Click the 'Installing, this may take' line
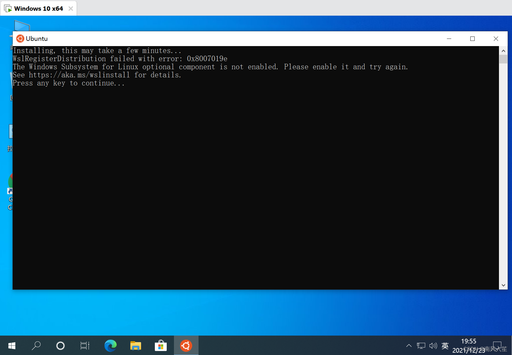Image resolution: width=512 pixels, height=355 pixels. click(97, 51)
